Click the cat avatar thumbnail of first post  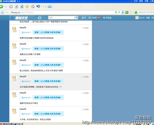point(14,30)
